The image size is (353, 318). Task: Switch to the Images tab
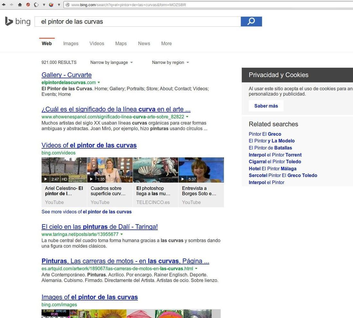[71, 43]
